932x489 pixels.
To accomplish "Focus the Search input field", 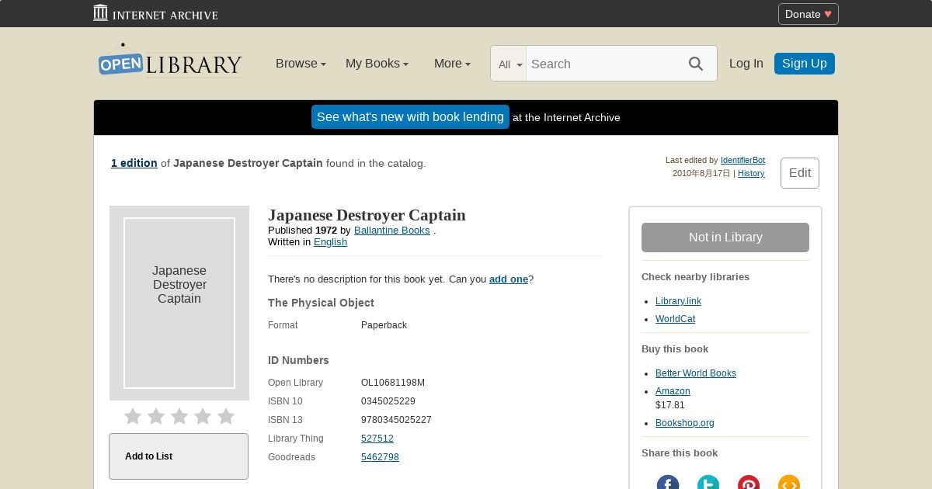I will [x=602, y=64].
